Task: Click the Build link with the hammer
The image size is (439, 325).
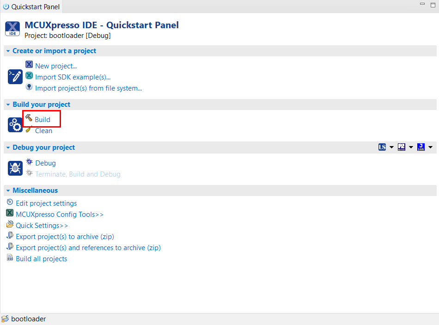Action: pyautogui.click(x=42, y=120)
